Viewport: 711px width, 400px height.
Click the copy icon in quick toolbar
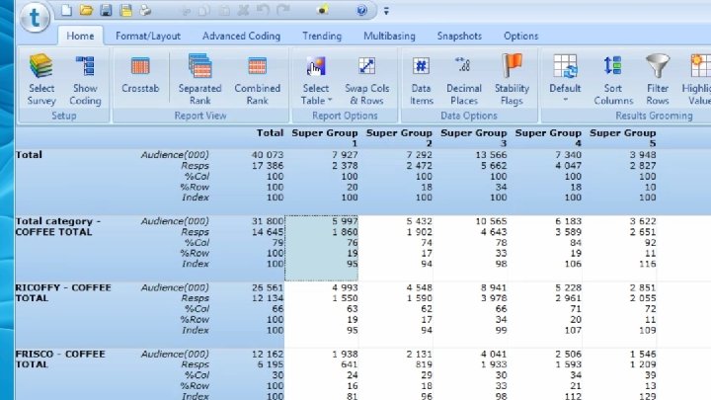(204, 11)
